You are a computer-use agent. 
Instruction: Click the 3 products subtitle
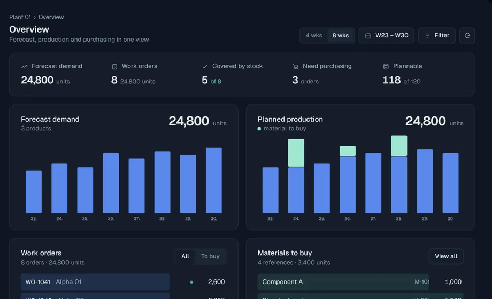click(36, 129)
